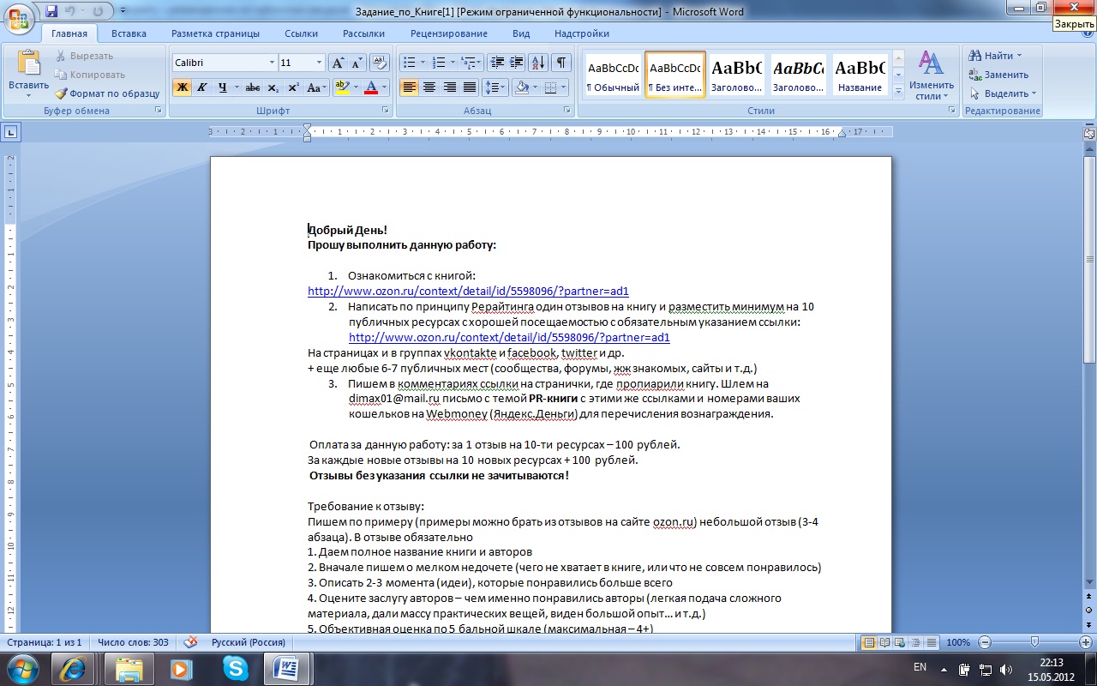
Task: Toggle italic (К) formatting
Action: [x=202, y=87]
